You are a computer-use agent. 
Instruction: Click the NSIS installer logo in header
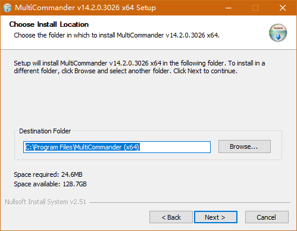278,33
